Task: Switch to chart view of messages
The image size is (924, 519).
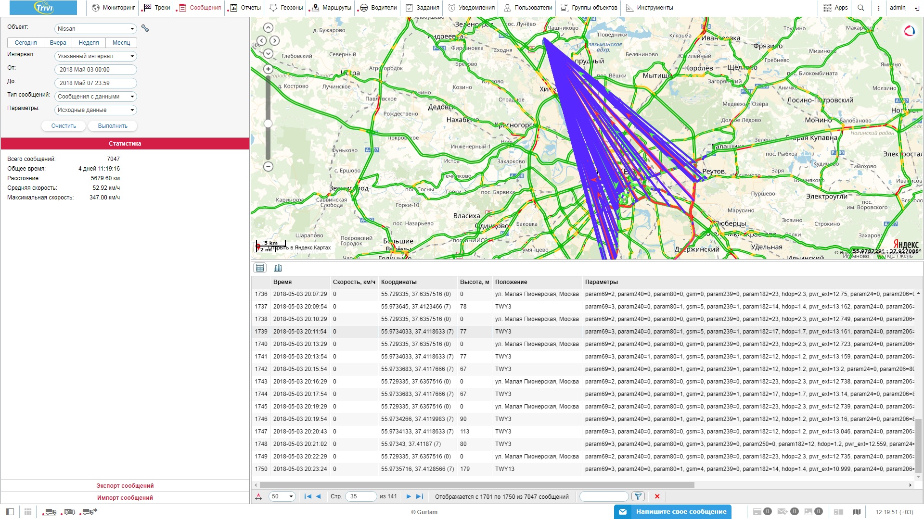Action: [278, 268]
